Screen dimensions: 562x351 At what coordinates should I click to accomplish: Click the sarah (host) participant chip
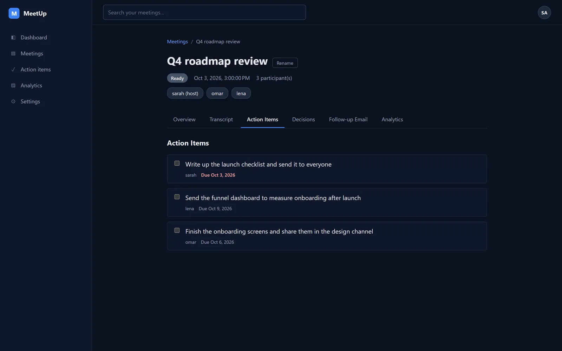(185, 93)
